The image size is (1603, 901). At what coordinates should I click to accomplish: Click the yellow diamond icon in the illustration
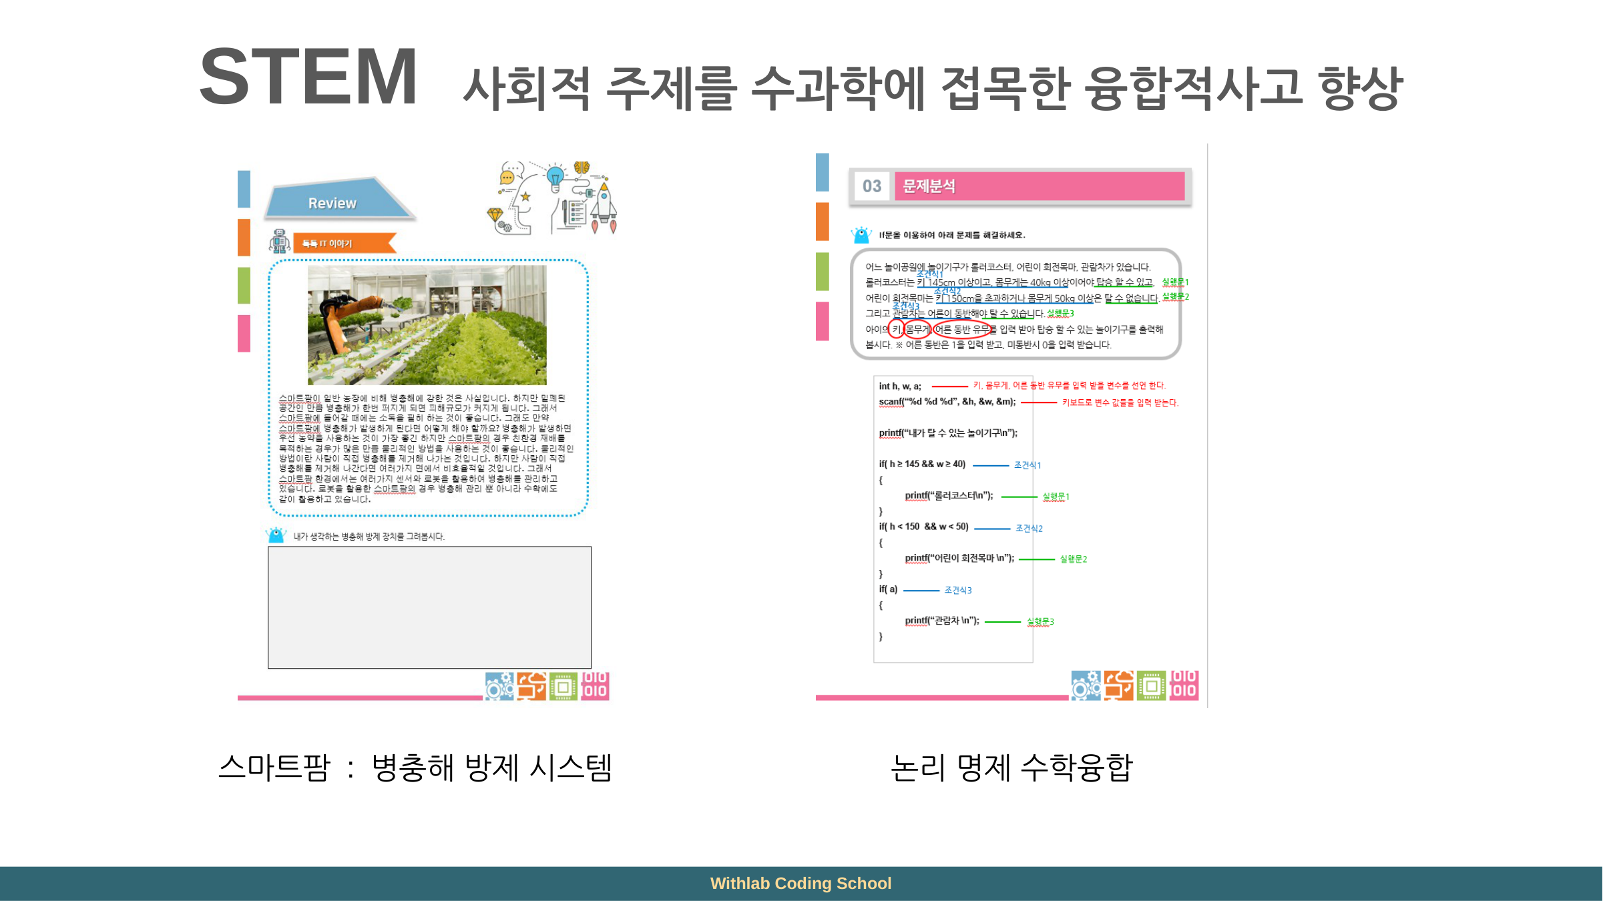(x=495, y=215)
